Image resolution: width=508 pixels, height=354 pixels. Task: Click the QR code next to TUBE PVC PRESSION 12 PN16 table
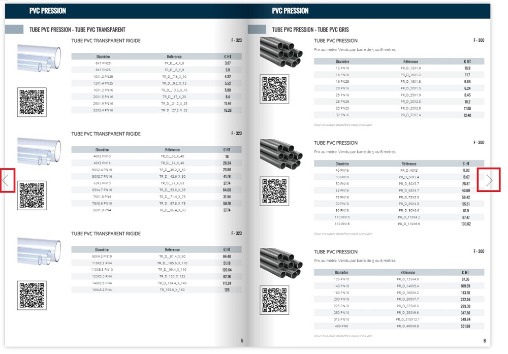tap(276, 89)
